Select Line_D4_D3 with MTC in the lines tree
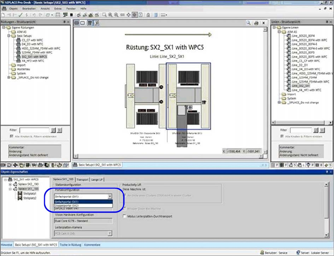334x256 pixels. click(305, 69)
